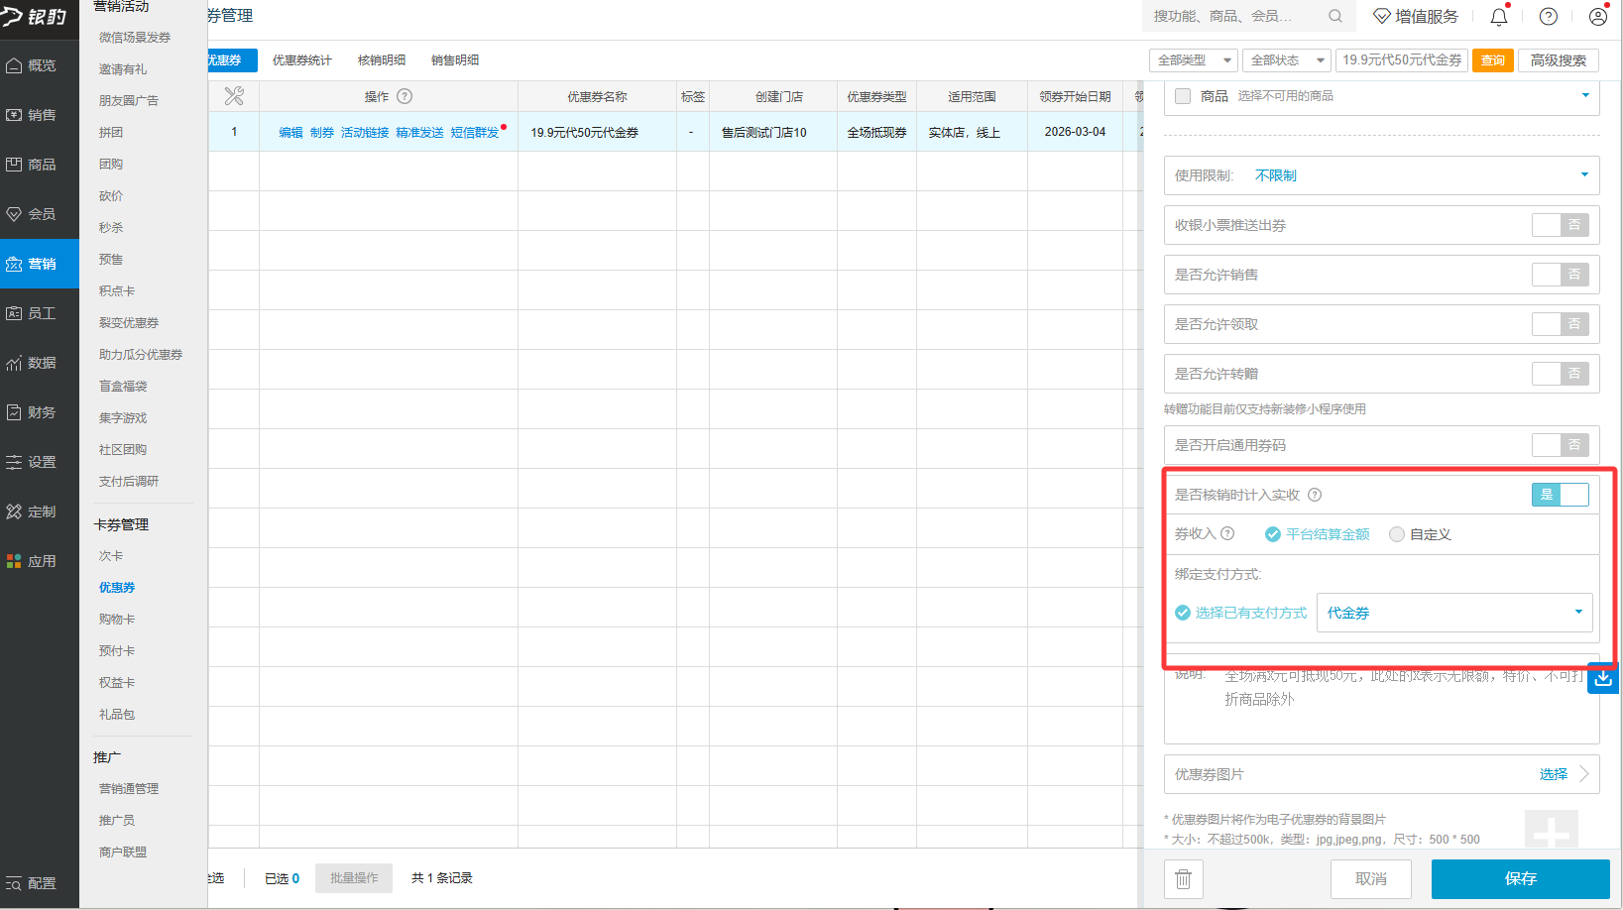Open 设置 settings in the main sidebar
Screen dimensions: 1623x910
click(40, 462)
